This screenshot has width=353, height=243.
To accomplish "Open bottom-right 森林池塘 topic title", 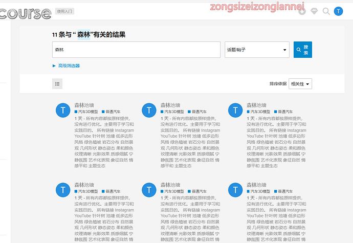I will click(256, 185).
